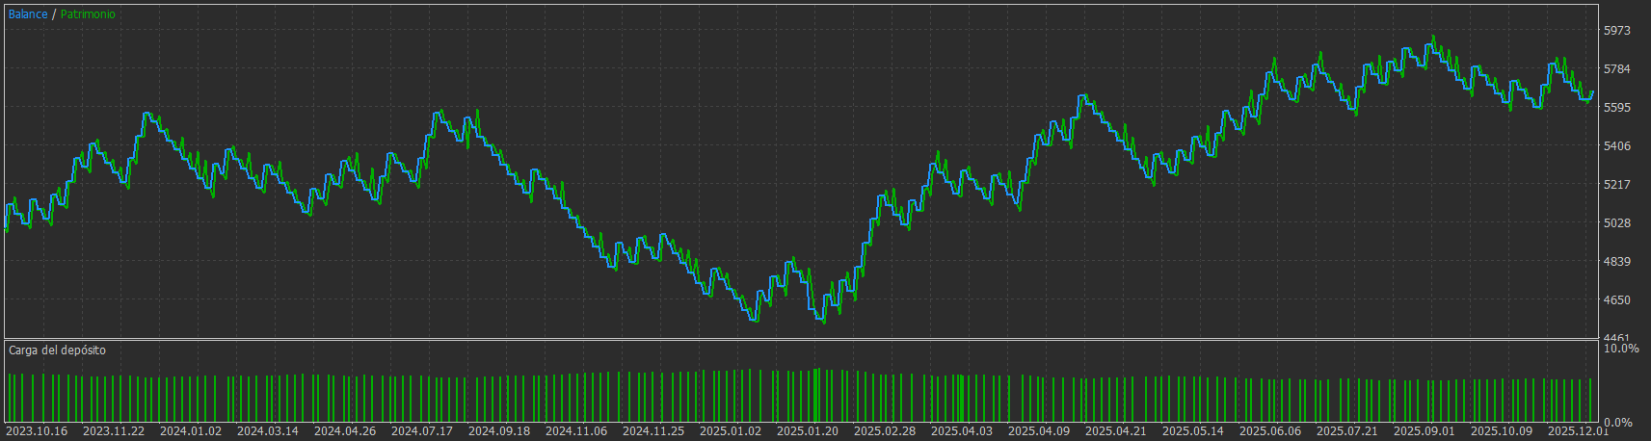Click the 10.0% deposit load label
1651x441 pixels.
[x=1621, y=349]
